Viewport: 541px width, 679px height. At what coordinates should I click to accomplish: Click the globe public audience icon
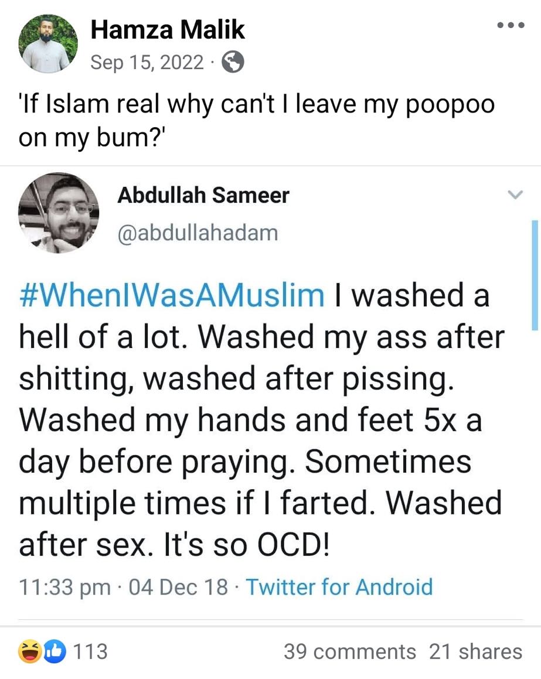pos(233,62)
